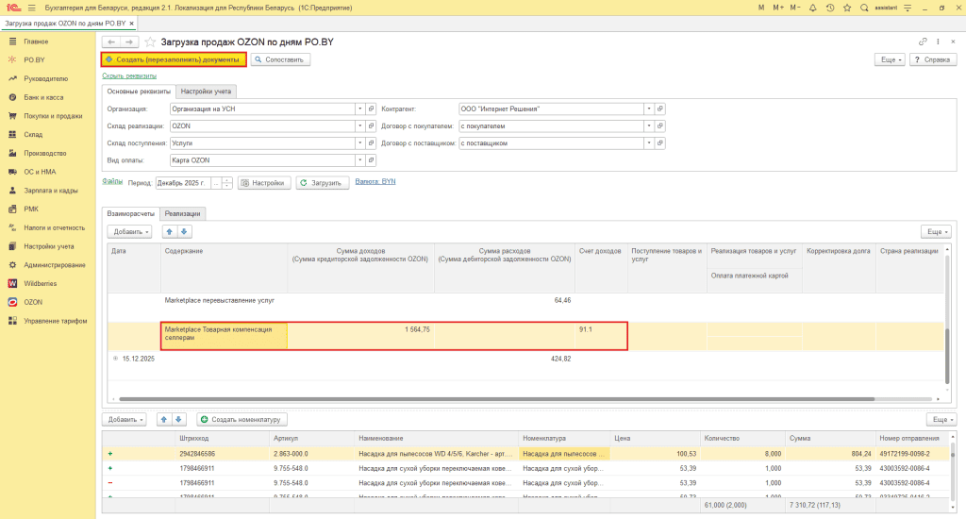Screen dimensions: 966x519
Task: Add form to favorites star
Action: (150, 42)
